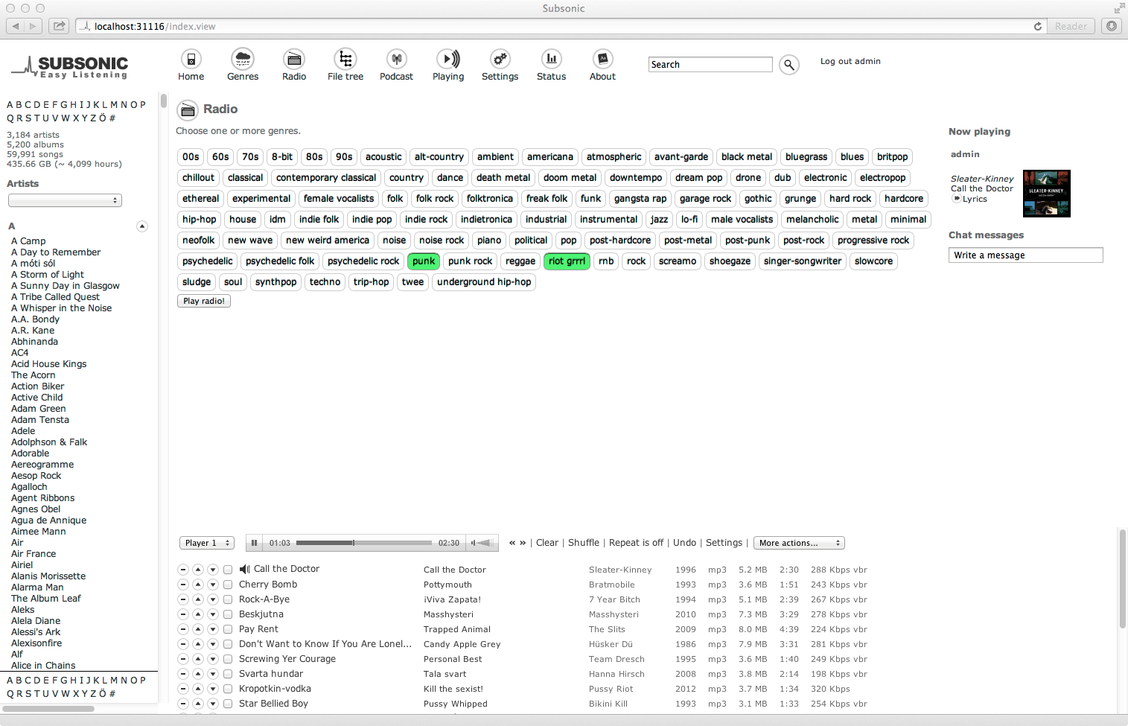Click the Log out admin link
1128x726 pixels.
[x=850, y=61]
